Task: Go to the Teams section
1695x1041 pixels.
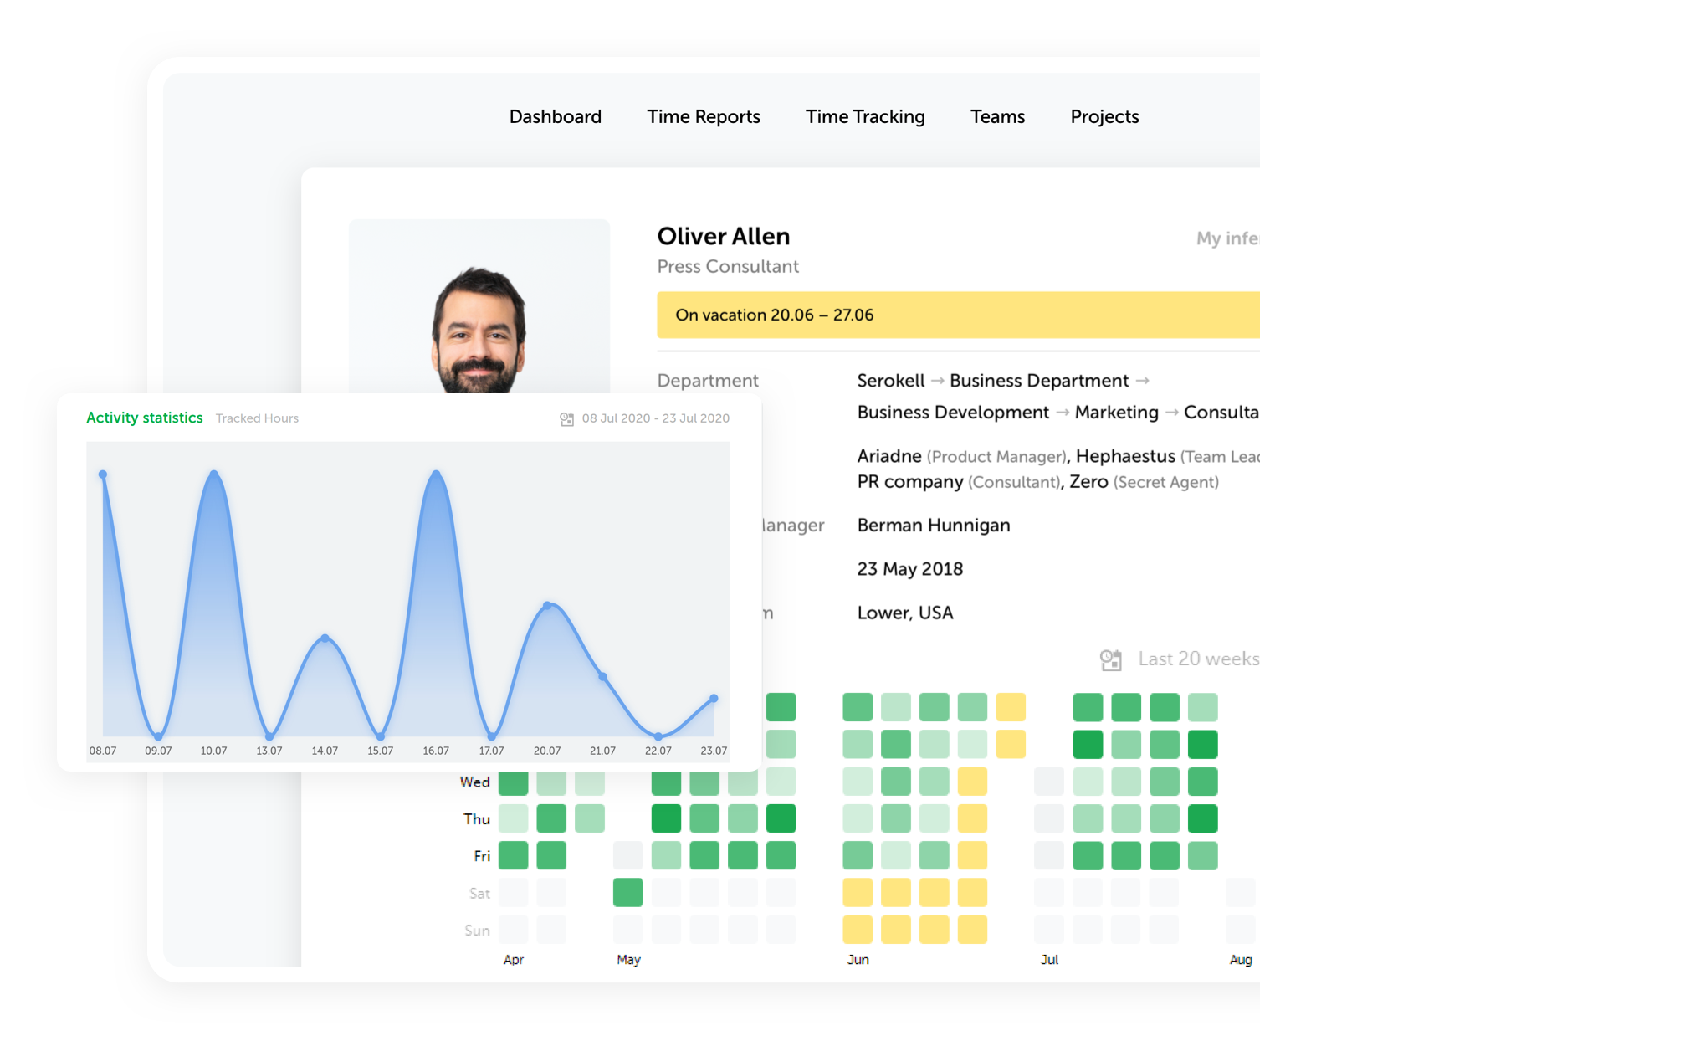Action: point(997,116)
